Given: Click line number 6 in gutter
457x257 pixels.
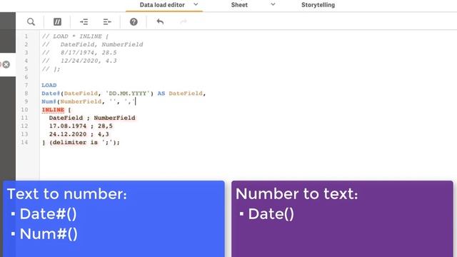Looking at the screenshot, I should pos(26,77).
